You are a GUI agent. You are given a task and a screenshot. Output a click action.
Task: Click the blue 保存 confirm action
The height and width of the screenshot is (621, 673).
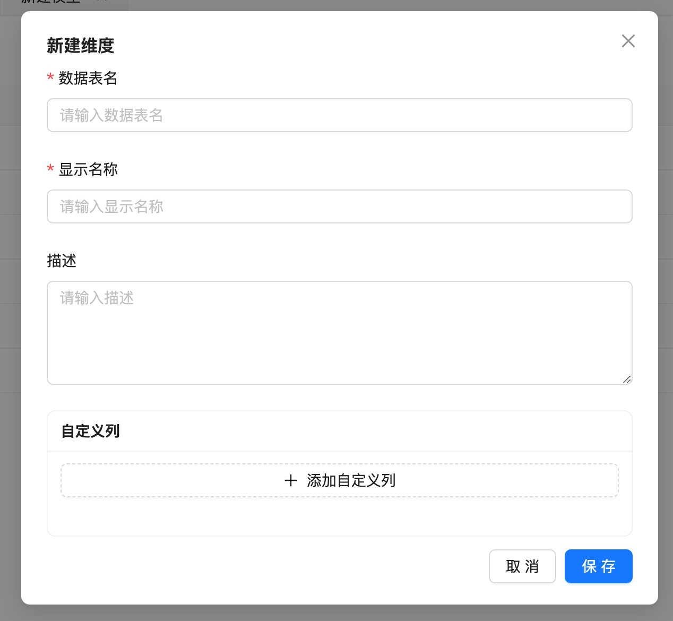tap(598, 566)
